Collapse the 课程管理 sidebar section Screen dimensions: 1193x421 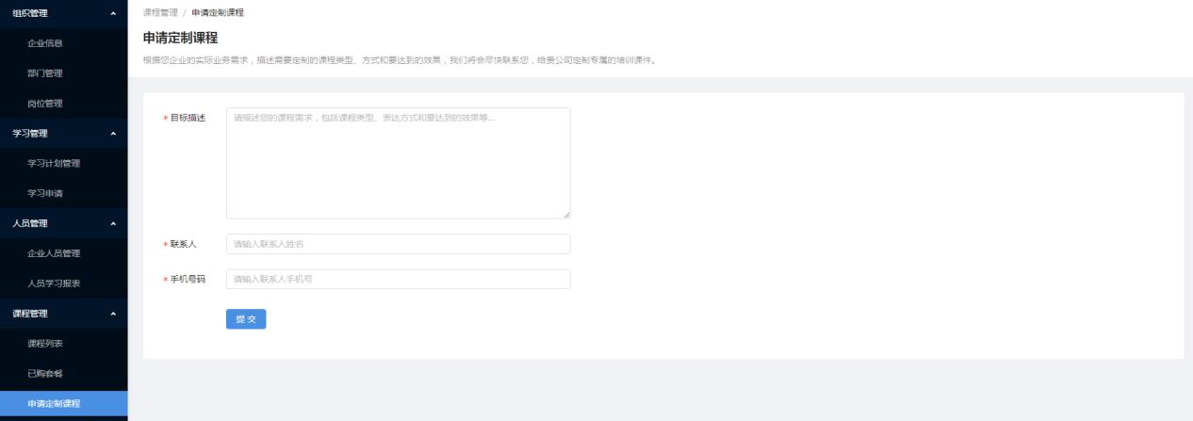point(63,314)
